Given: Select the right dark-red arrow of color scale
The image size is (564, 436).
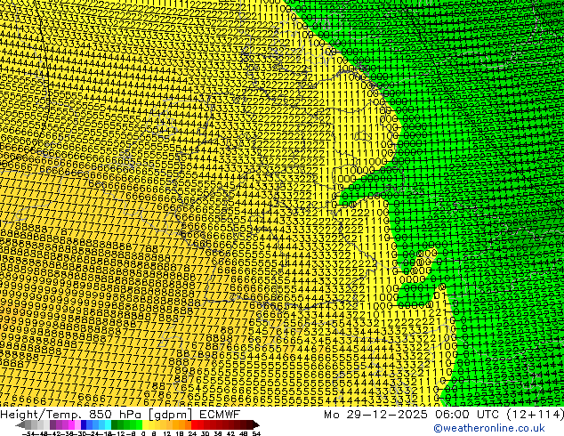Looking at the screenshot, I should point(256,425).
